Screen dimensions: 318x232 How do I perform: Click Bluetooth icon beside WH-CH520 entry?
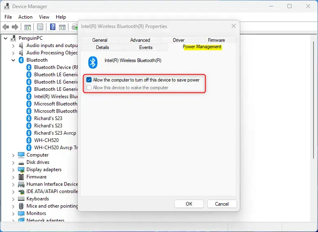pyautogui.click(x=29, y=140)
